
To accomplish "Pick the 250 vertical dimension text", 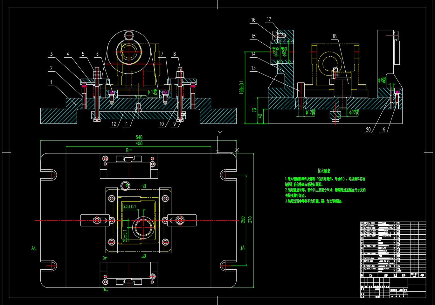I will coord(243,220).
